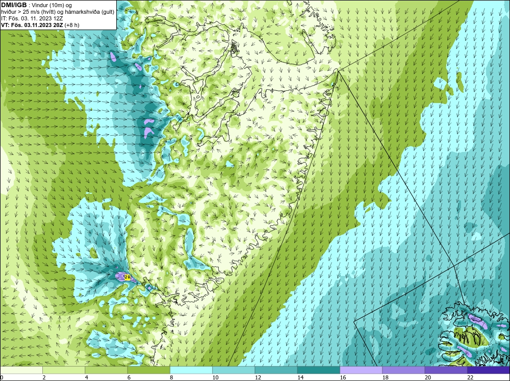Select the dark indigo above-22 m/s legend swatch

(x=489, y=370)
